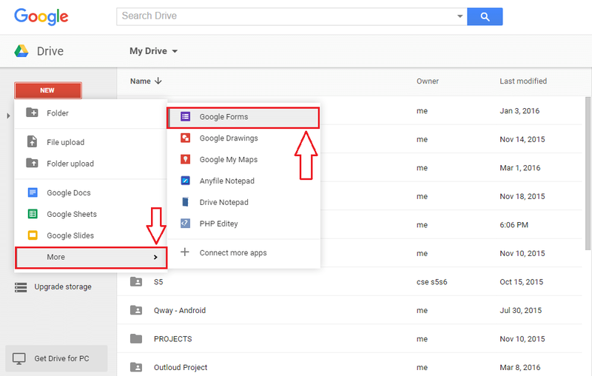Click the Jul 30, 2015 date cell
This screenshot has height=376, width=592.
521,310
